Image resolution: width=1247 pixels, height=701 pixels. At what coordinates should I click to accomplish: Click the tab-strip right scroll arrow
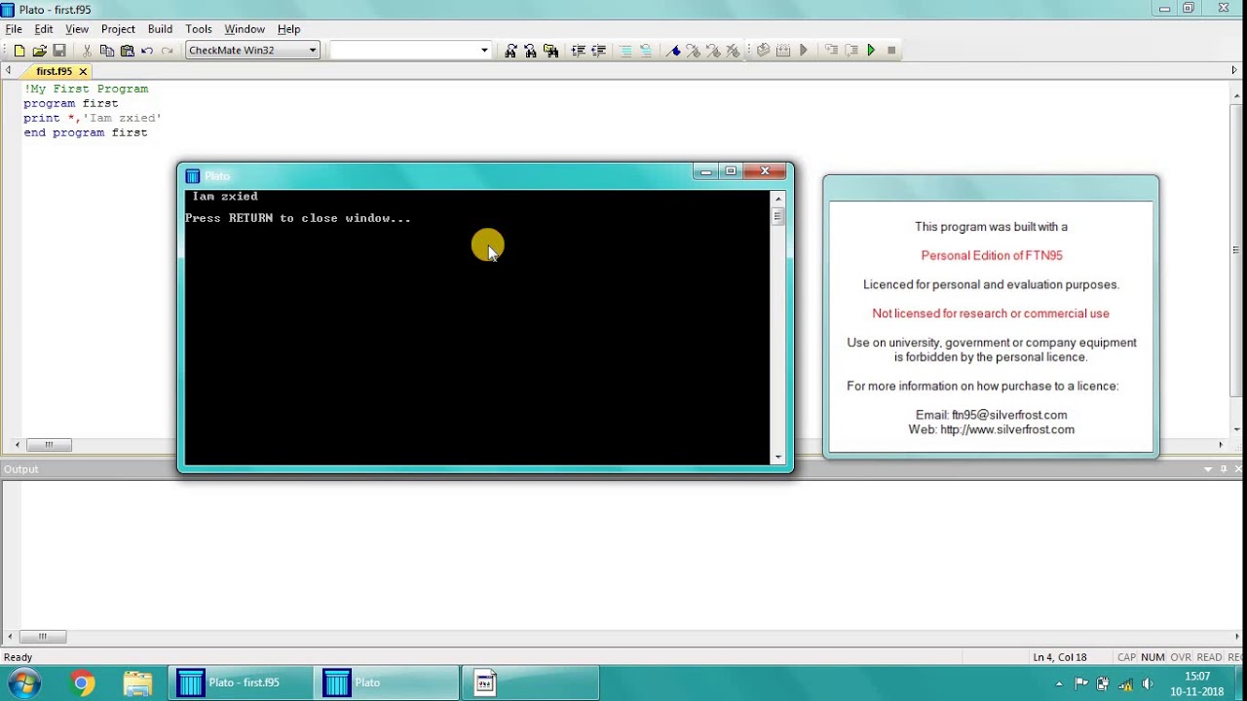click(x=1234, y=70)
